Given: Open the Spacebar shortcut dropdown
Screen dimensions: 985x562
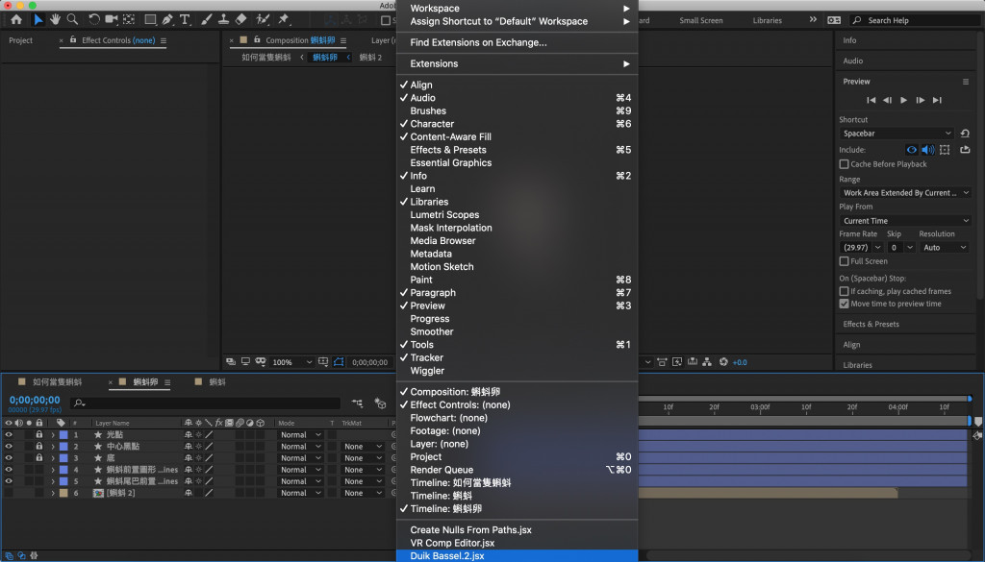Looking at the screenshot, I should tap(897, 134).
